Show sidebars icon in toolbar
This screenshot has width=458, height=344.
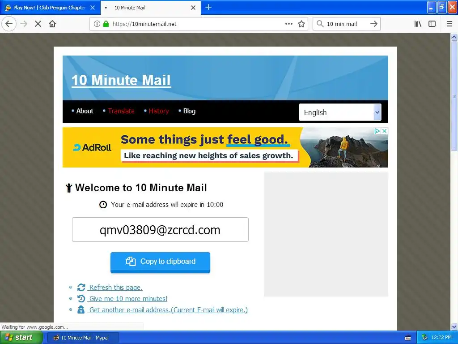pos(432,24)
